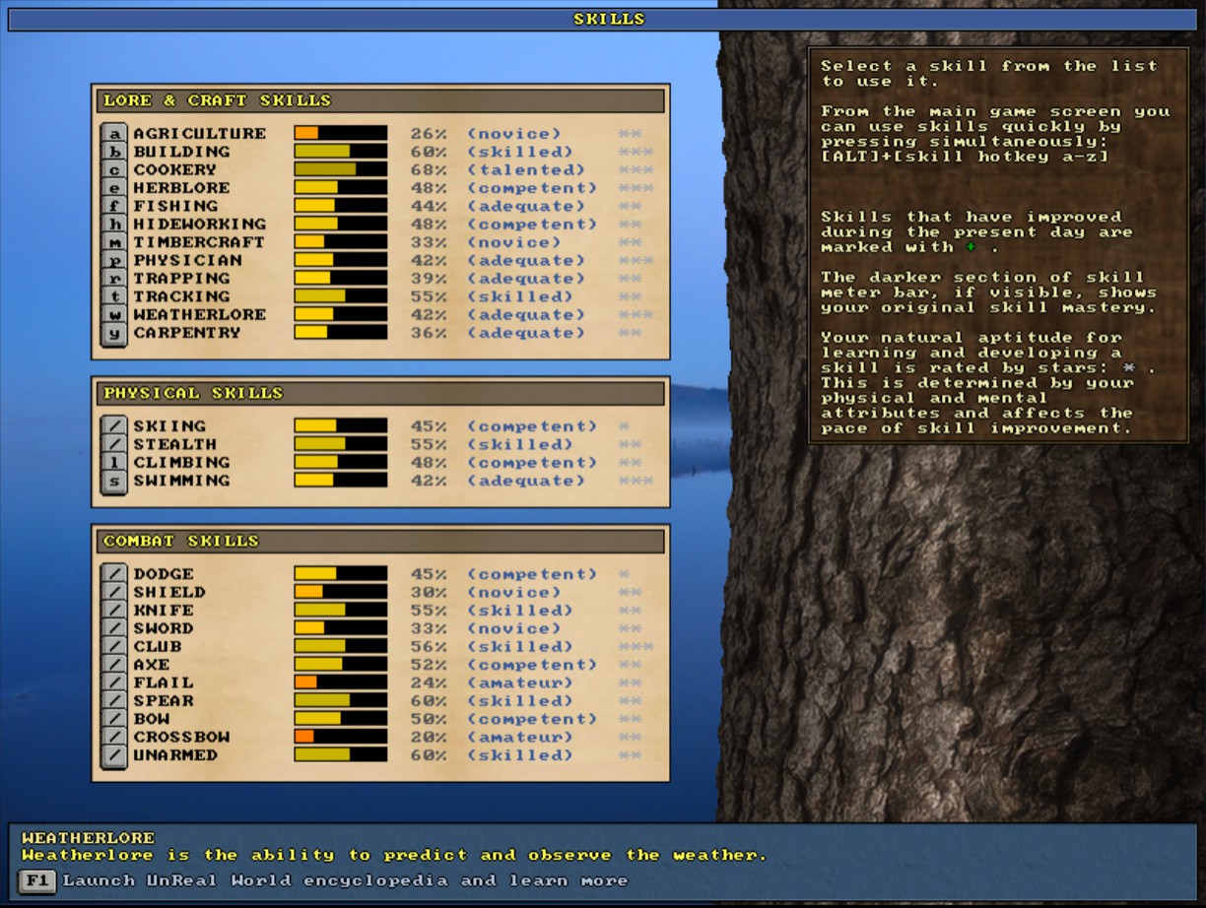Click the Cookery 68% value
1206x908 pixels.
pos(429,170)
